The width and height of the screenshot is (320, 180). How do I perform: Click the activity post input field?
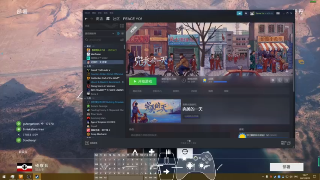click(x=180, y=135)
